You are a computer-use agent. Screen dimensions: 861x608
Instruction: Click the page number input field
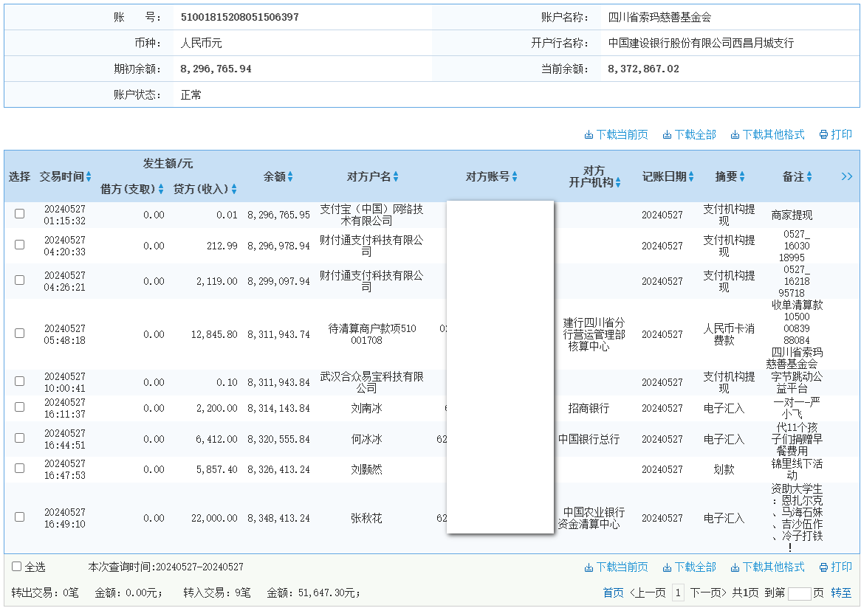pos(799,593)
